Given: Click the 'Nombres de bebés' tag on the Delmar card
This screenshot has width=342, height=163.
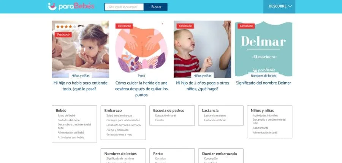Looking at the screenshot, I should pos(263,76).
